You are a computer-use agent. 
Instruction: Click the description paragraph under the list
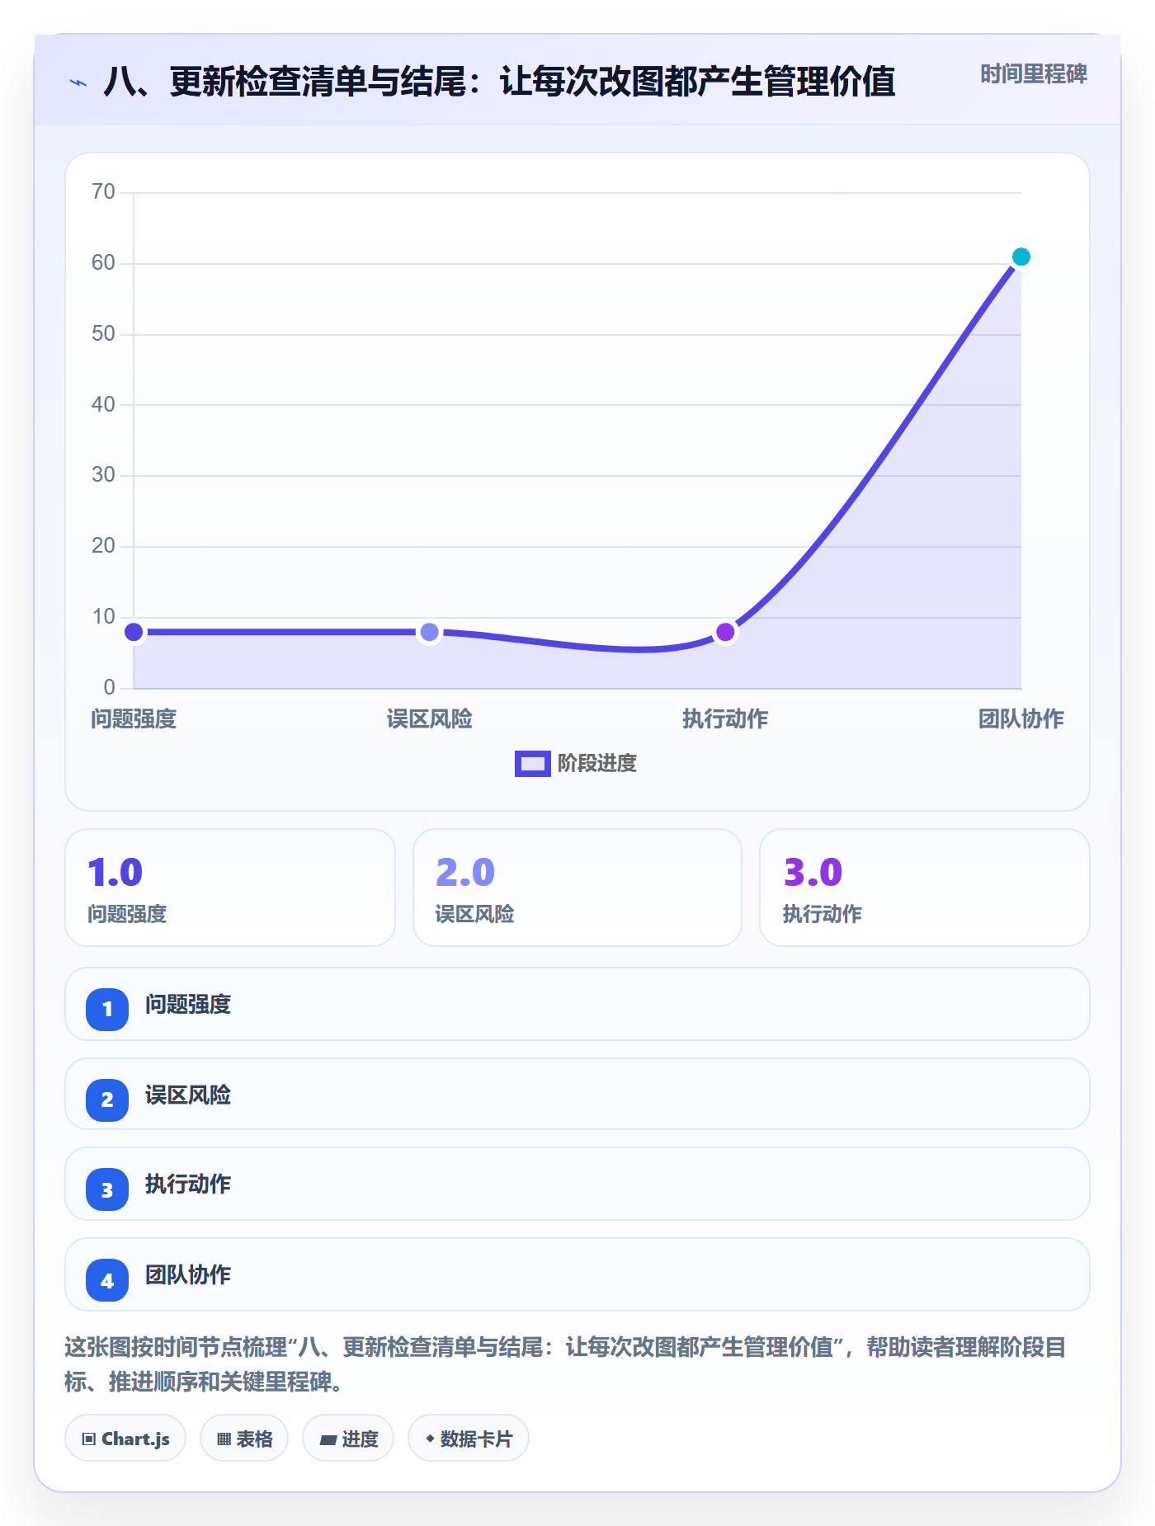point(566,1364)
